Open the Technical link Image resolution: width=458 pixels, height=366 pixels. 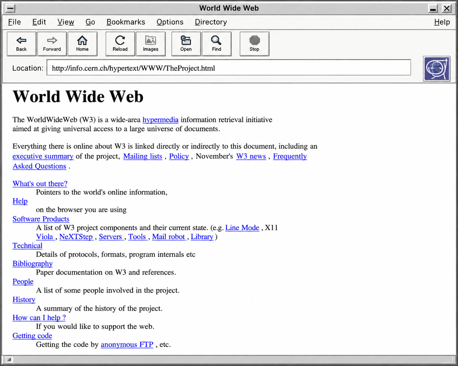coord(27,246)
